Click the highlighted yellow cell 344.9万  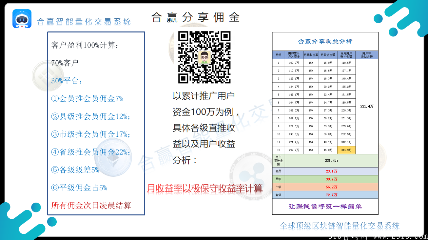tap(346, 150)
